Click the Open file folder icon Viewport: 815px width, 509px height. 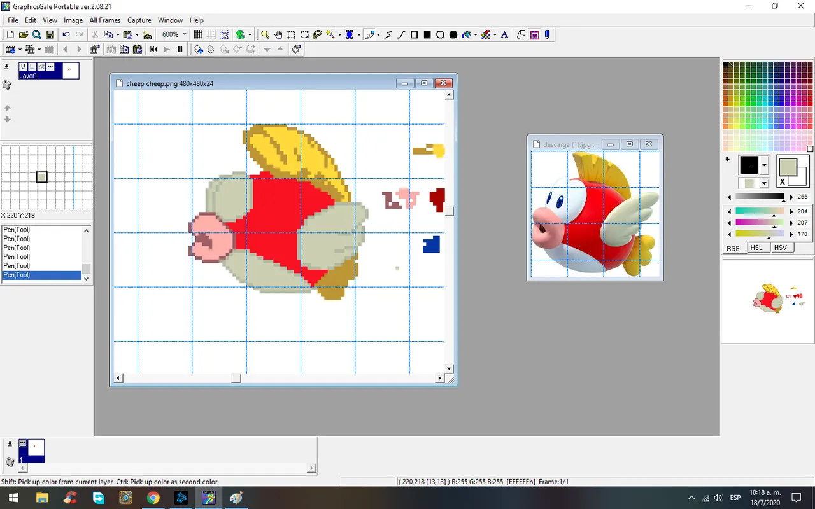tap(24, 34)
